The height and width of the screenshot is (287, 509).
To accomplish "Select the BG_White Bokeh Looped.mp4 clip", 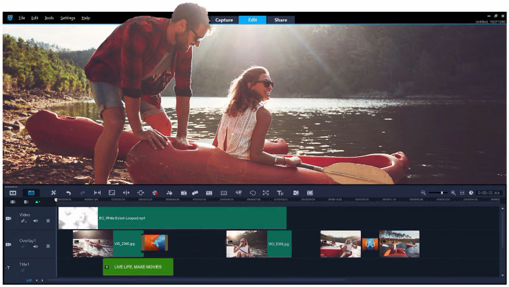I will [x=191, y=217].
